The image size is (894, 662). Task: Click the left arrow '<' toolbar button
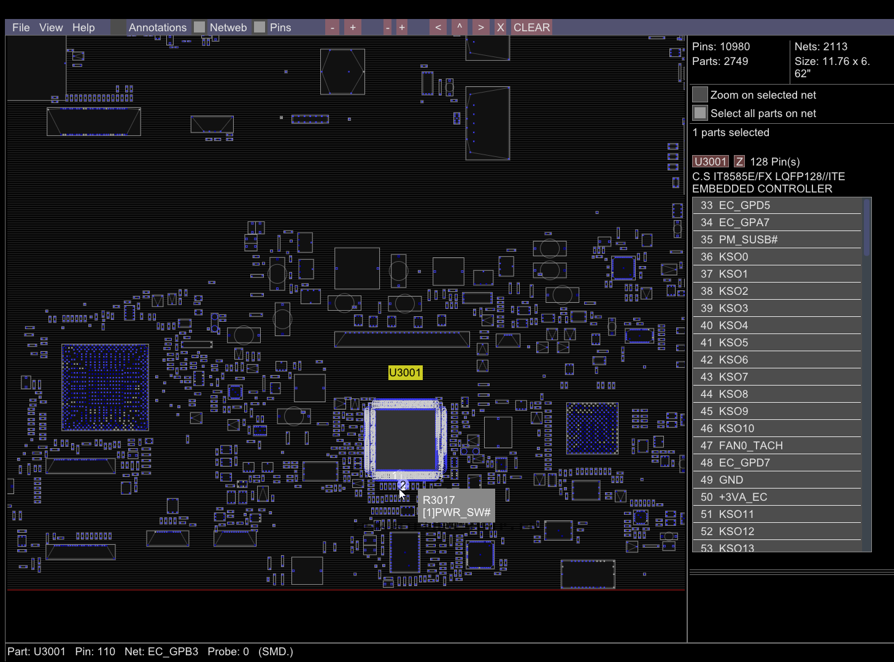[437, 28]
